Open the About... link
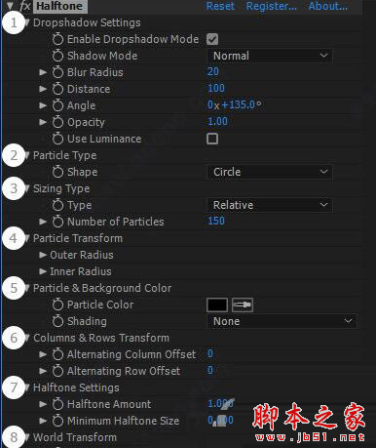The width and height of the screenshot is (376, 448). click(328, 6)
